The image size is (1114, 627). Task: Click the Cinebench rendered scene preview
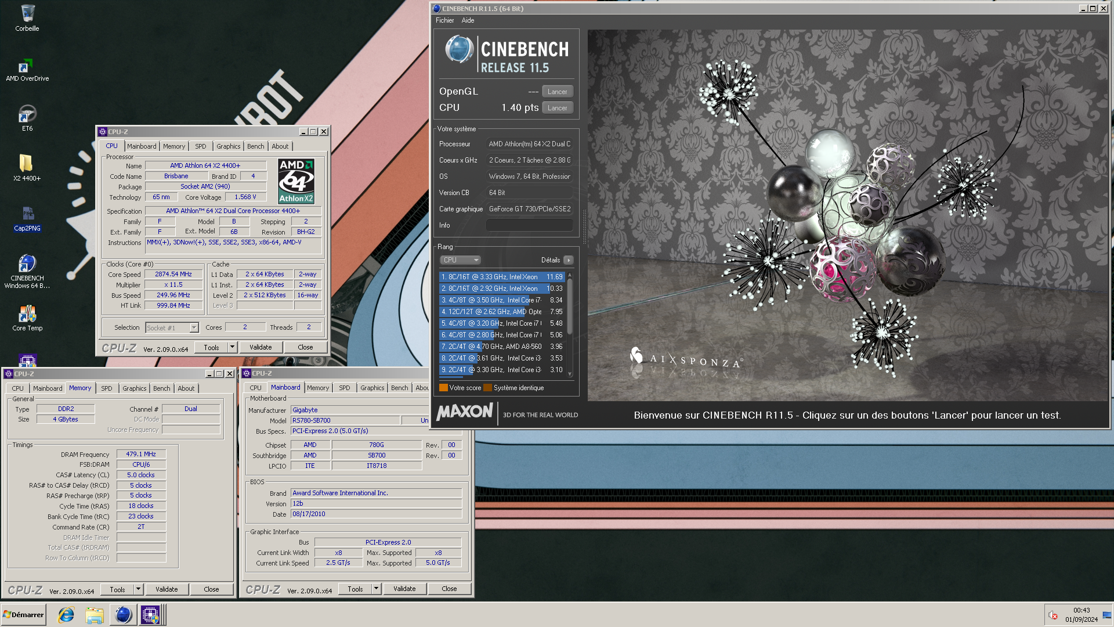point(848,215)
